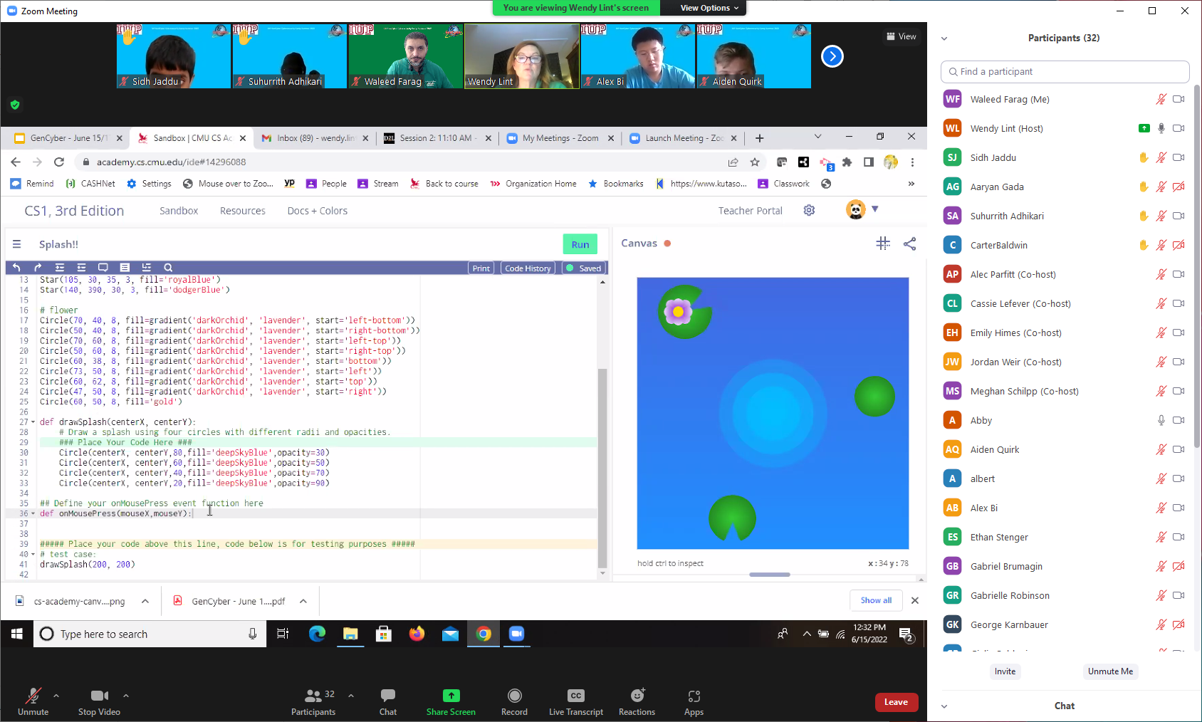Expand video options arrow next to Stop Video
This screenshot has width=1202, height=722.
click(126, 696)
